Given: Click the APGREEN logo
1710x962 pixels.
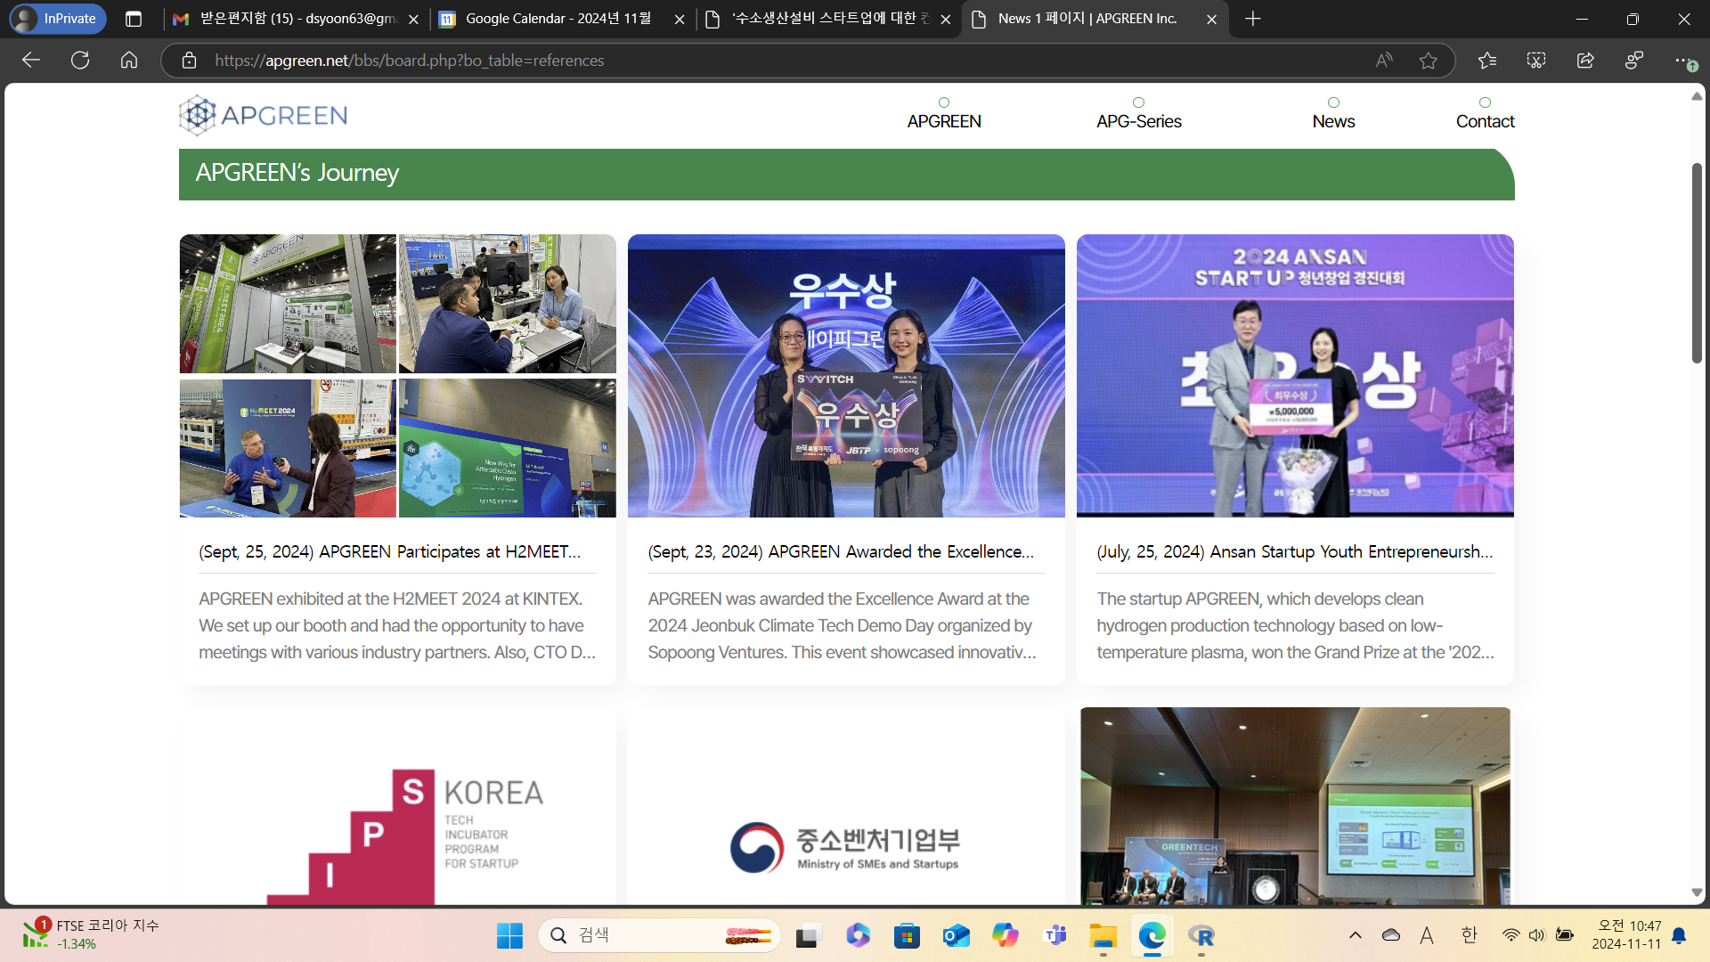Looking at the screenshot, I should point(264,115).
